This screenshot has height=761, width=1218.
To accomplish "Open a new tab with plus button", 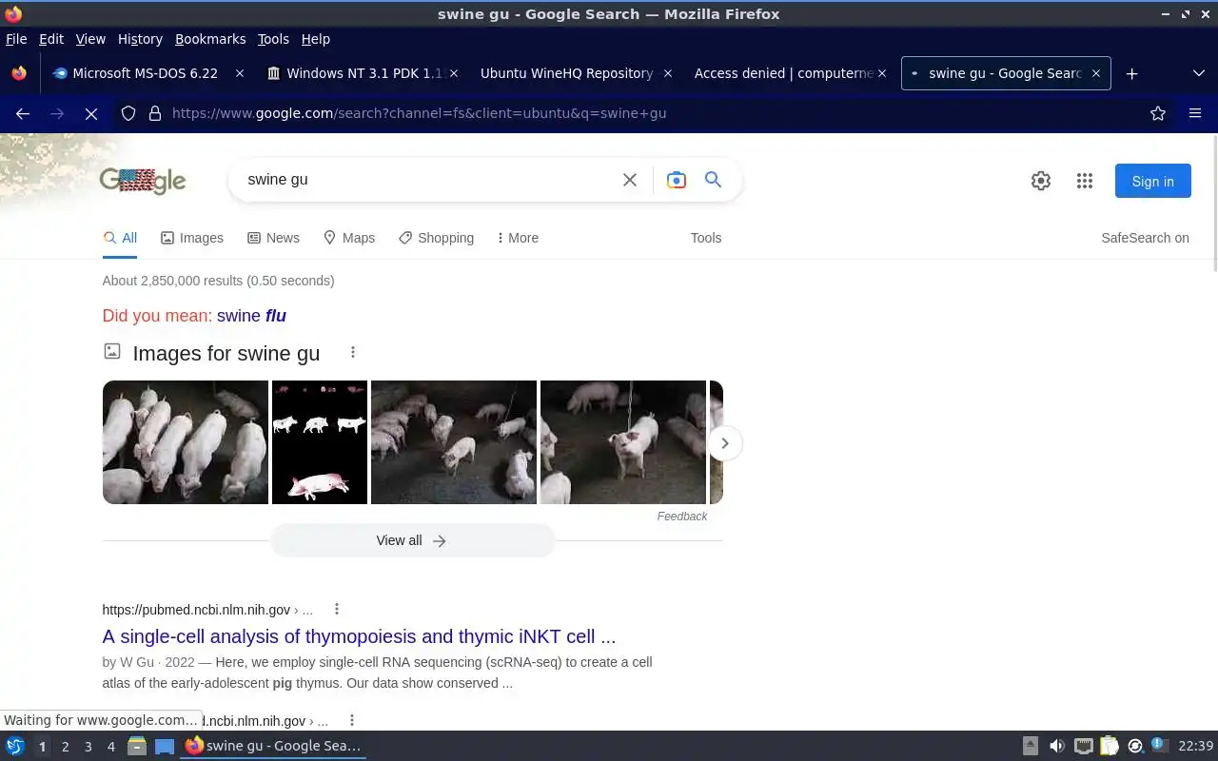I will (x=1131, y=73).
